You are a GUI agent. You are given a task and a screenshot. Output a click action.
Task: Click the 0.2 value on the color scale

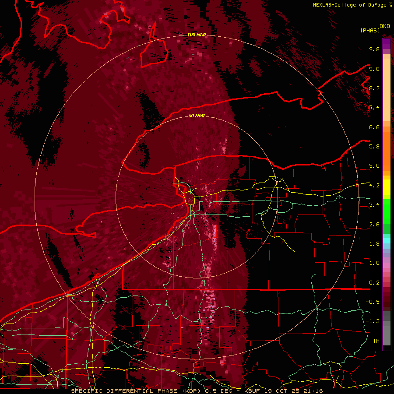(374, 283)
